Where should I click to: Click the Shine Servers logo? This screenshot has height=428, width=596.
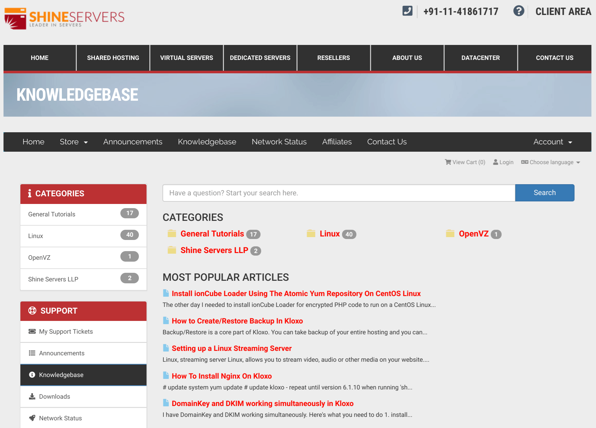click(64, 18)
